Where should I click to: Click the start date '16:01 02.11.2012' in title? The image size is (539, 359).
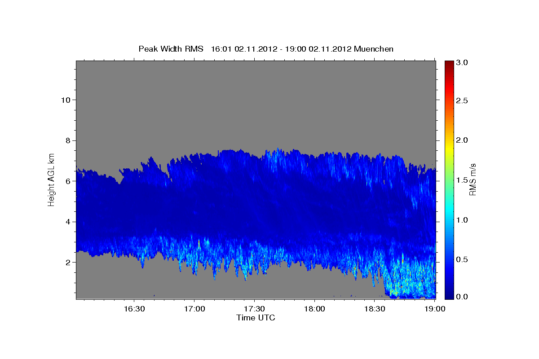(243, 49)
